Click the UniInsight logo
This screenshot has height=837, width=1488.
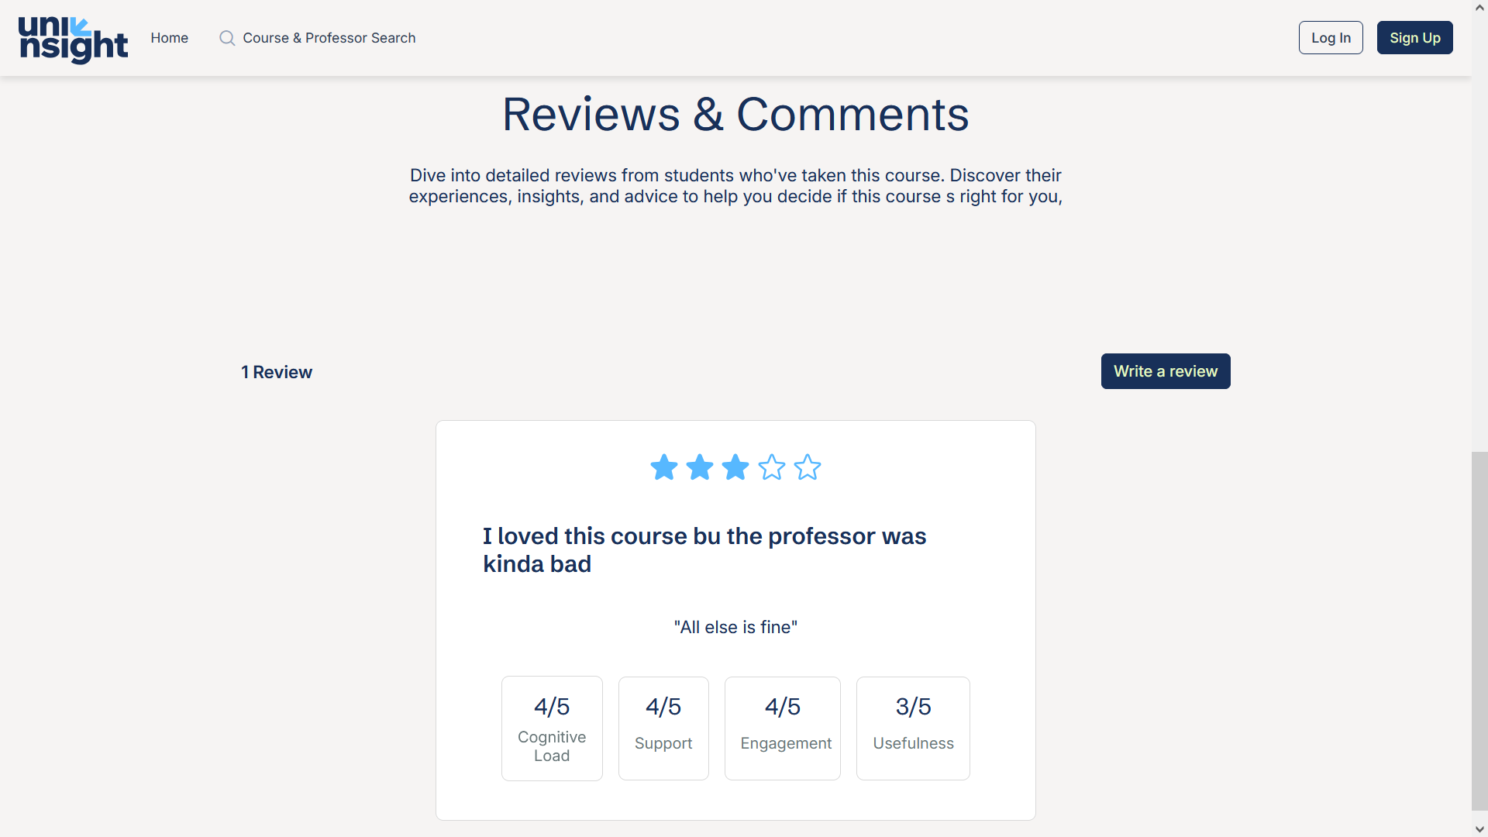(x=73, y=39)
